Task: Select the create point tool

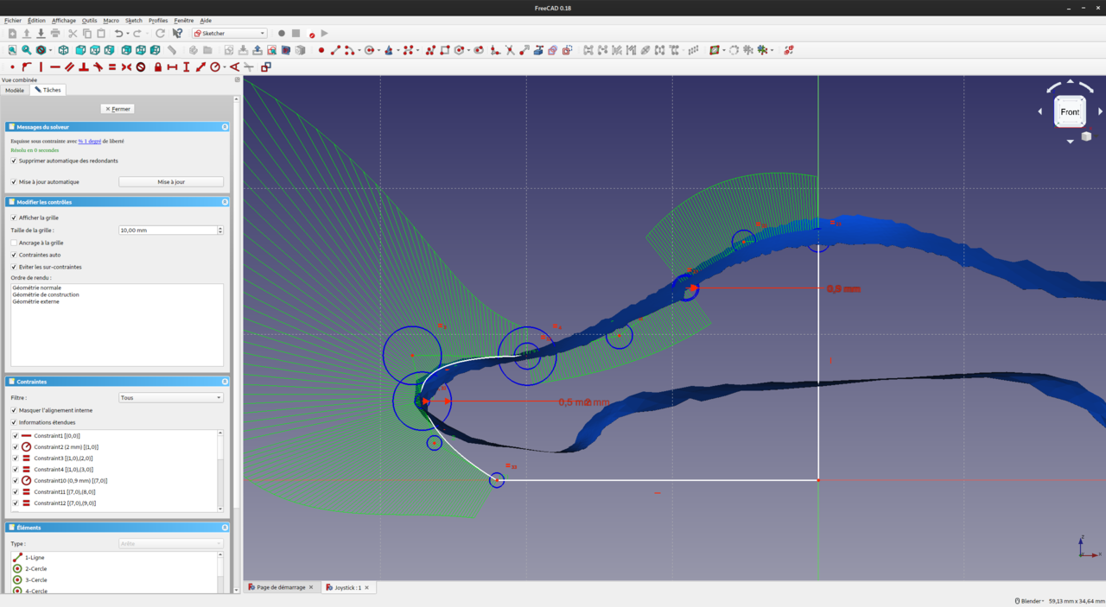Action: [321, 50]
